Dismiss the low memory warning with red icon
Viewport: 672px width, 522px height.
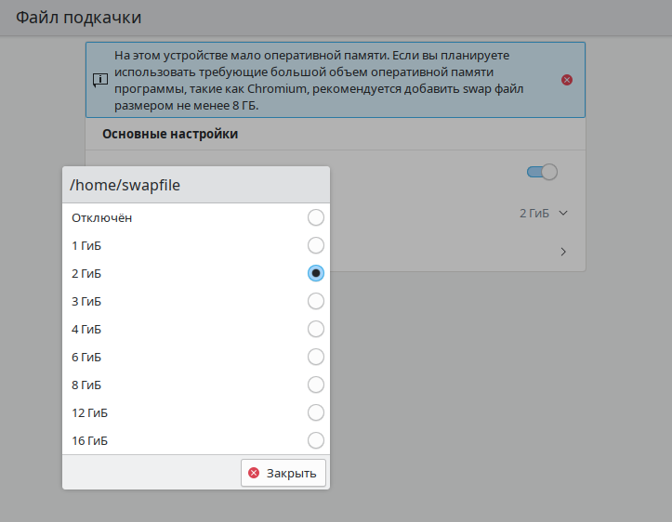coord(567,80)
